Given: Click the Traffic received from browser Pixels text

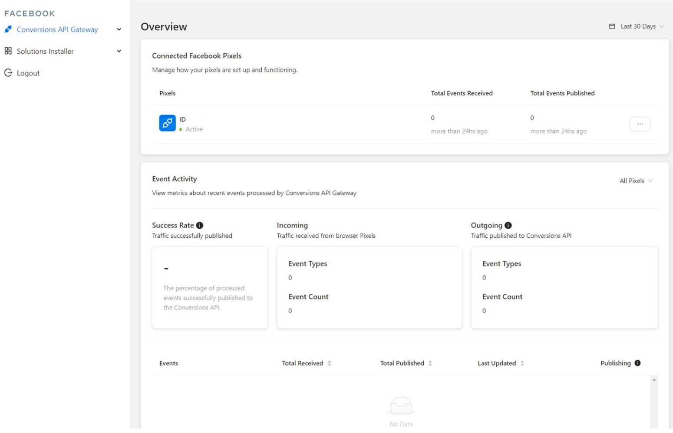Looking at the screenshot, I should pyautogui.click(x=326, y=236).
